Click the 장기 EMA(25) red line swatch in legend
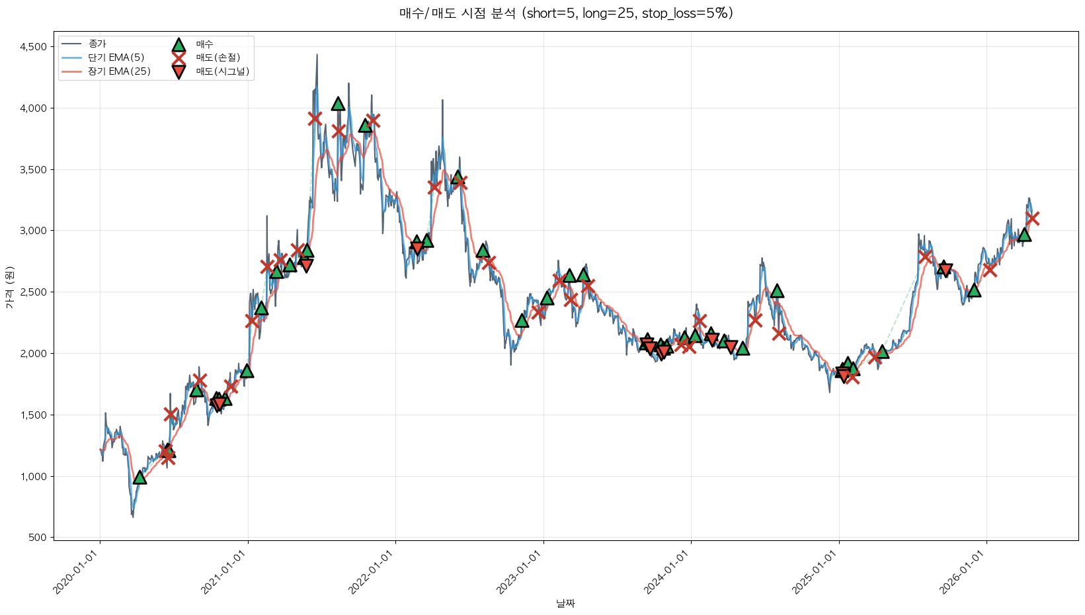Screen dimensions: 1085x615 pyautogui.click(x=71, y=72)
